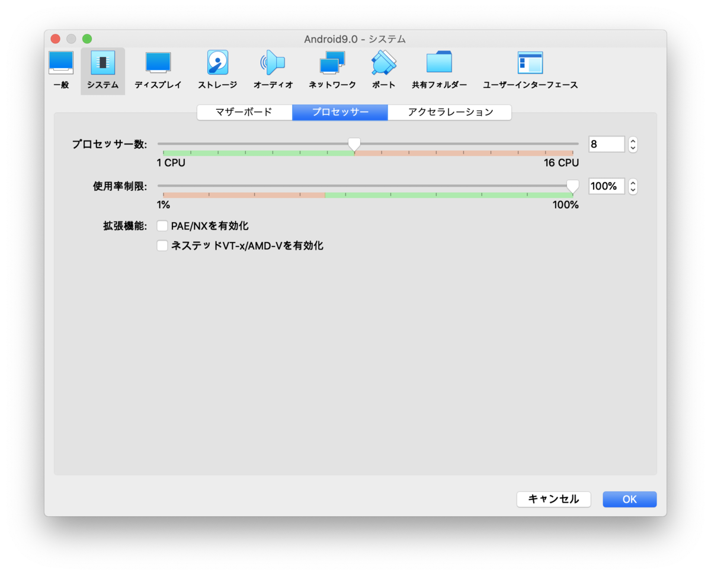Click the down stepper beside 100%

point(633,190)
